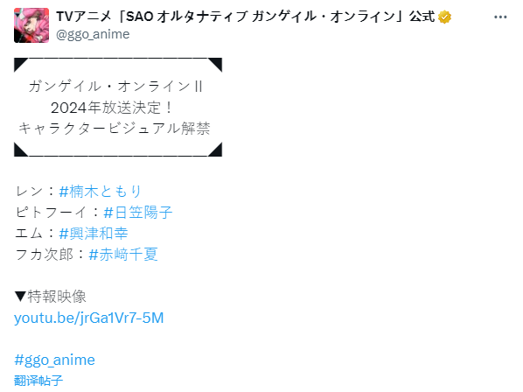
Task: Click the ガンゲイル・オンラインII heading text
Action: pyautogui.click(x=115, y=87)
